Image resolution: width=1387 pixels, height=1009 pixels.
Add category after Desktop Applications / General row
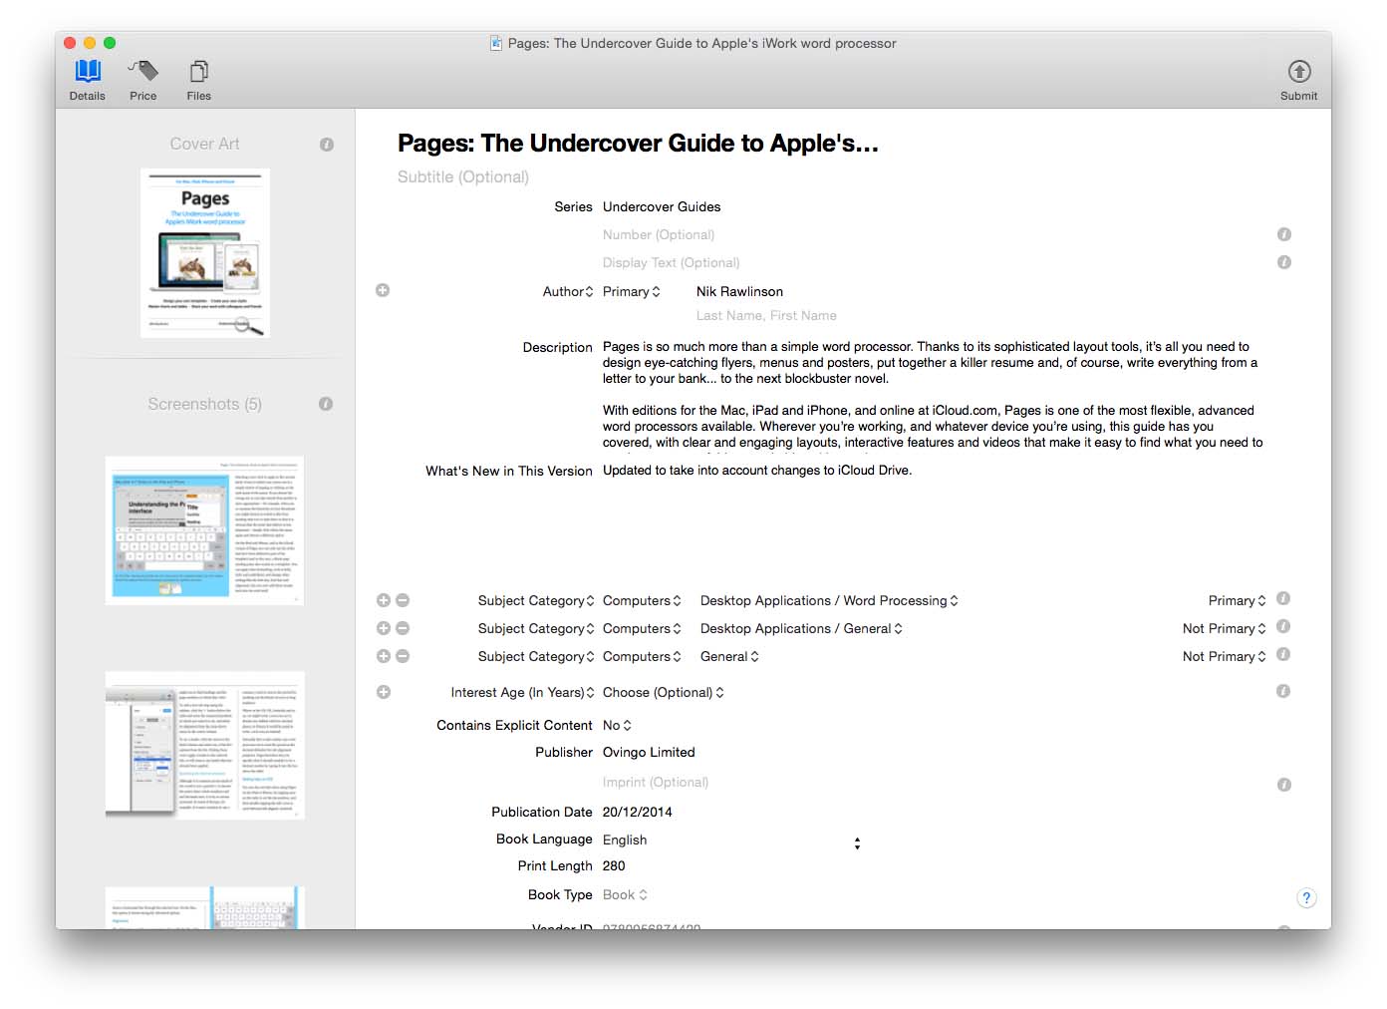(384, 628)
